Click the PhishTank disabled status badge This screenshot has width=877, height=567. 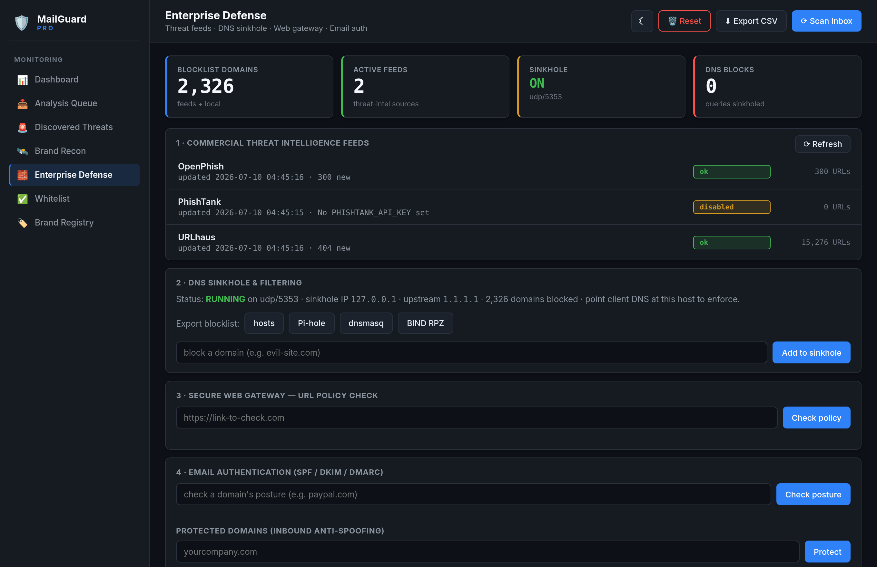(x=732, y=207)
